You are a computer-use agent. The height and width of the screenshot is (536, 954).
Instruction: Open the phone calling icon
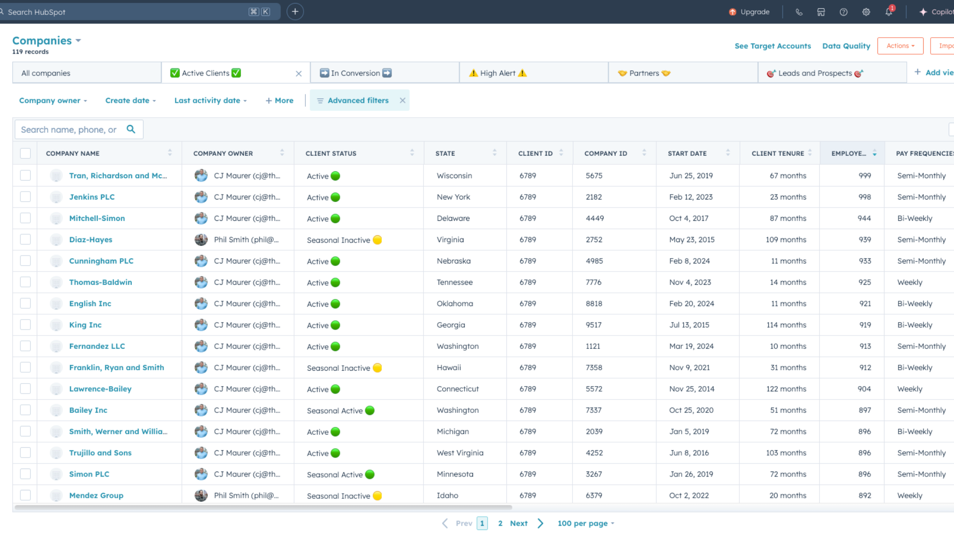point(799,12)
